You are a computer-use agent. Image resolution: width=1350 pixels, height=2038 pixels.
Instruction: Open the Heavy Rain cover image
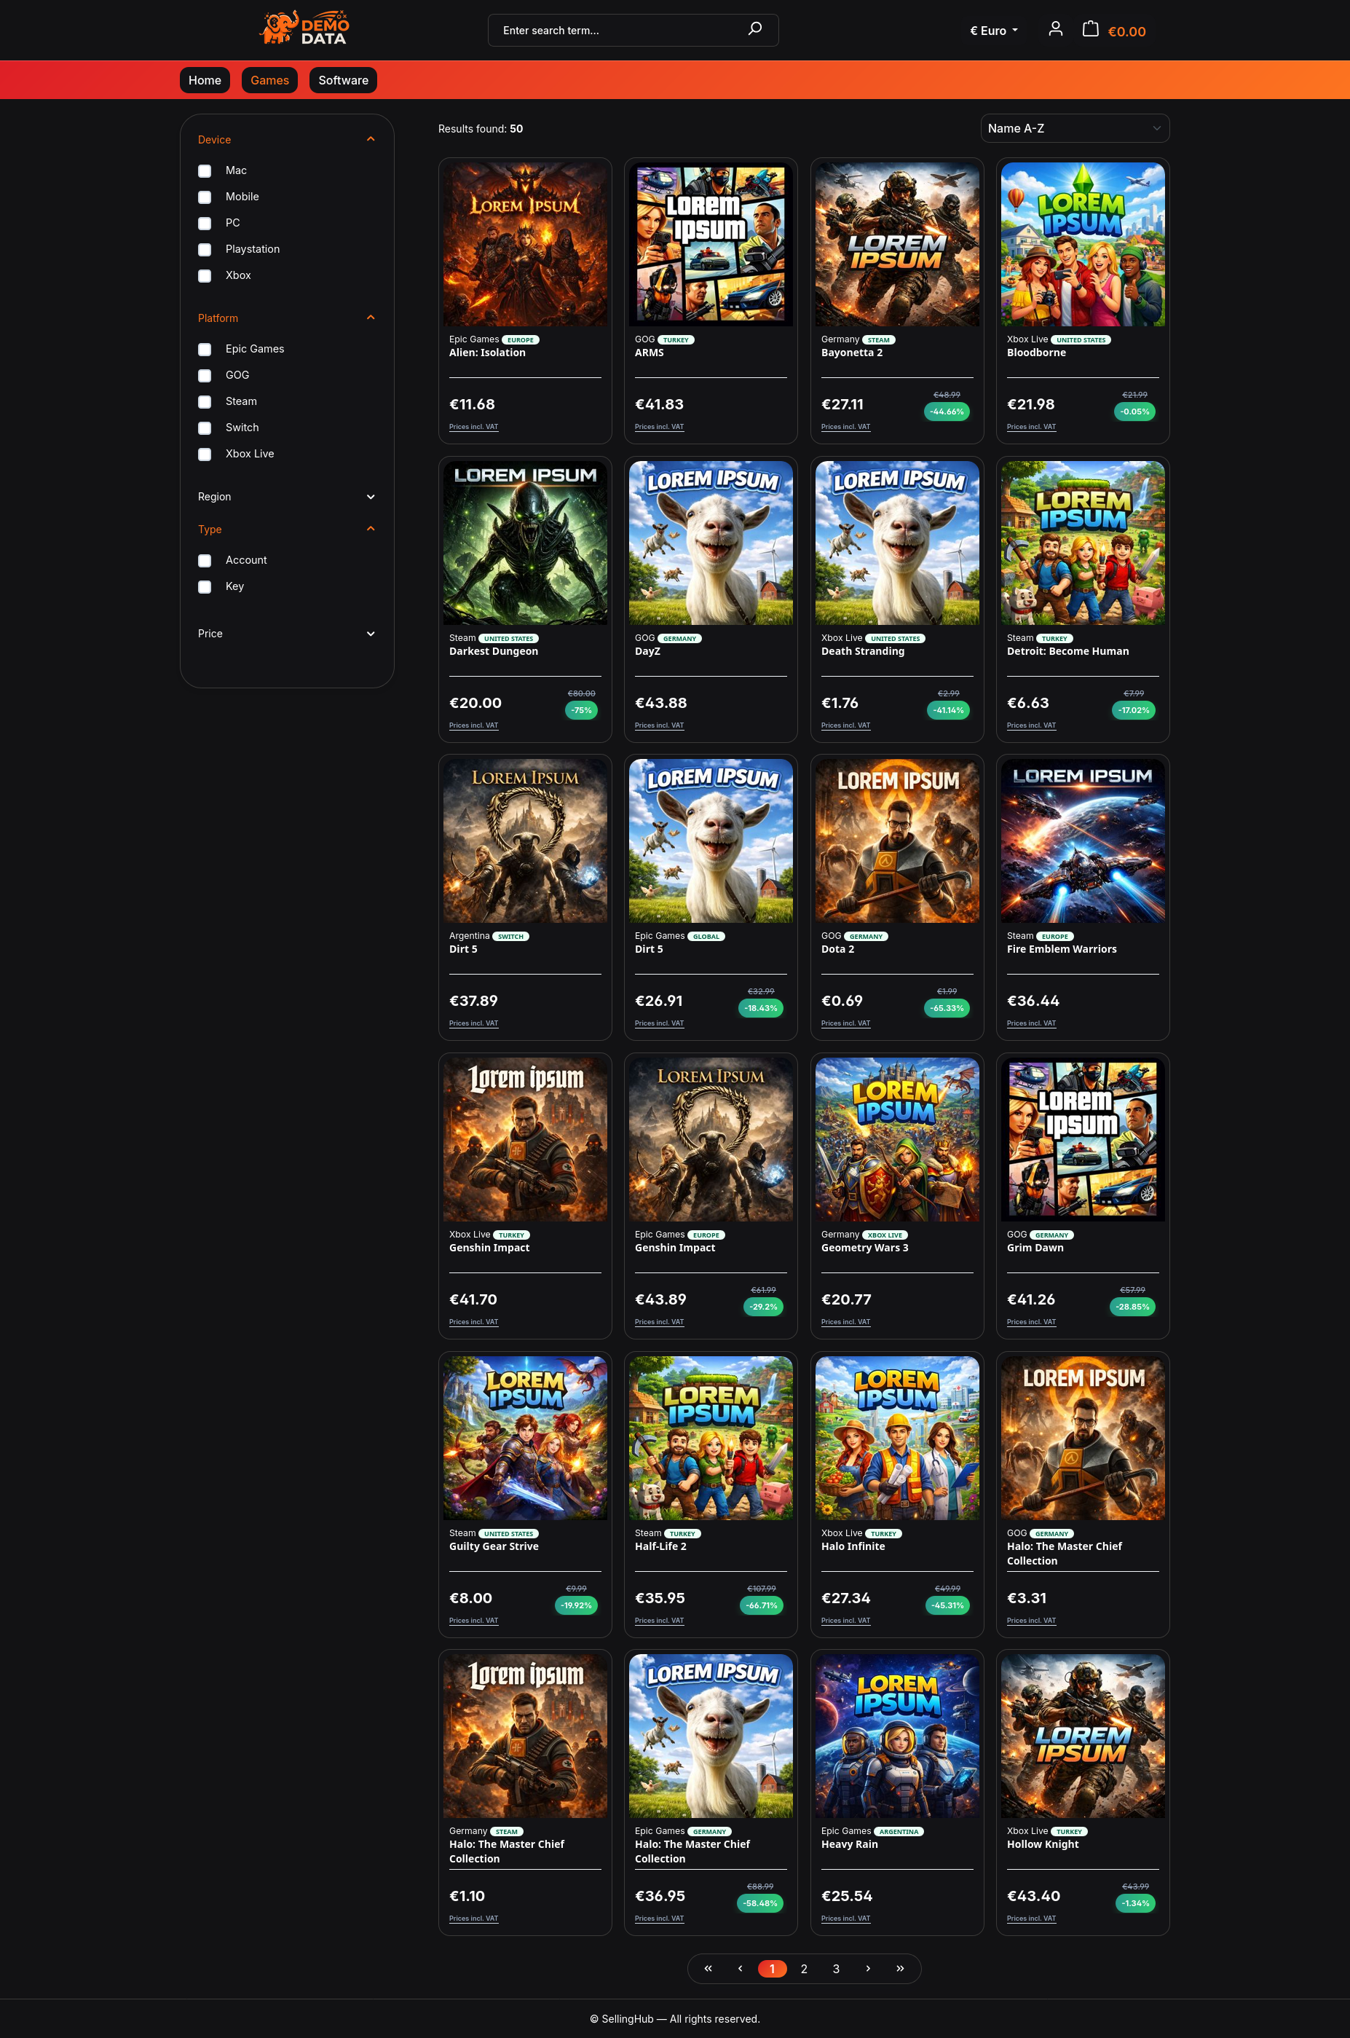(x=897, y=1736)
